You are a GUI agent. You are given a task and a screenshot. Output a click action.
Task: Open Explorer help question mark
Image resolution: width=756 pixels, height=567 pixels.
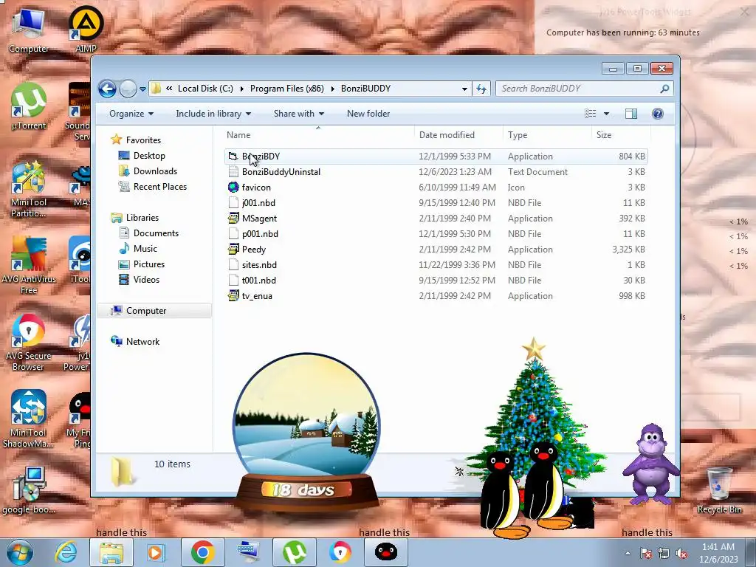(x=657, y=113)
